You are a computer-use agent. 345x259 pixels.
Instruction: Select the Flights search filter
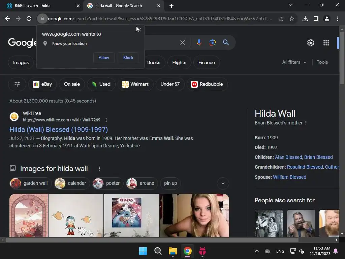point(179,62)
